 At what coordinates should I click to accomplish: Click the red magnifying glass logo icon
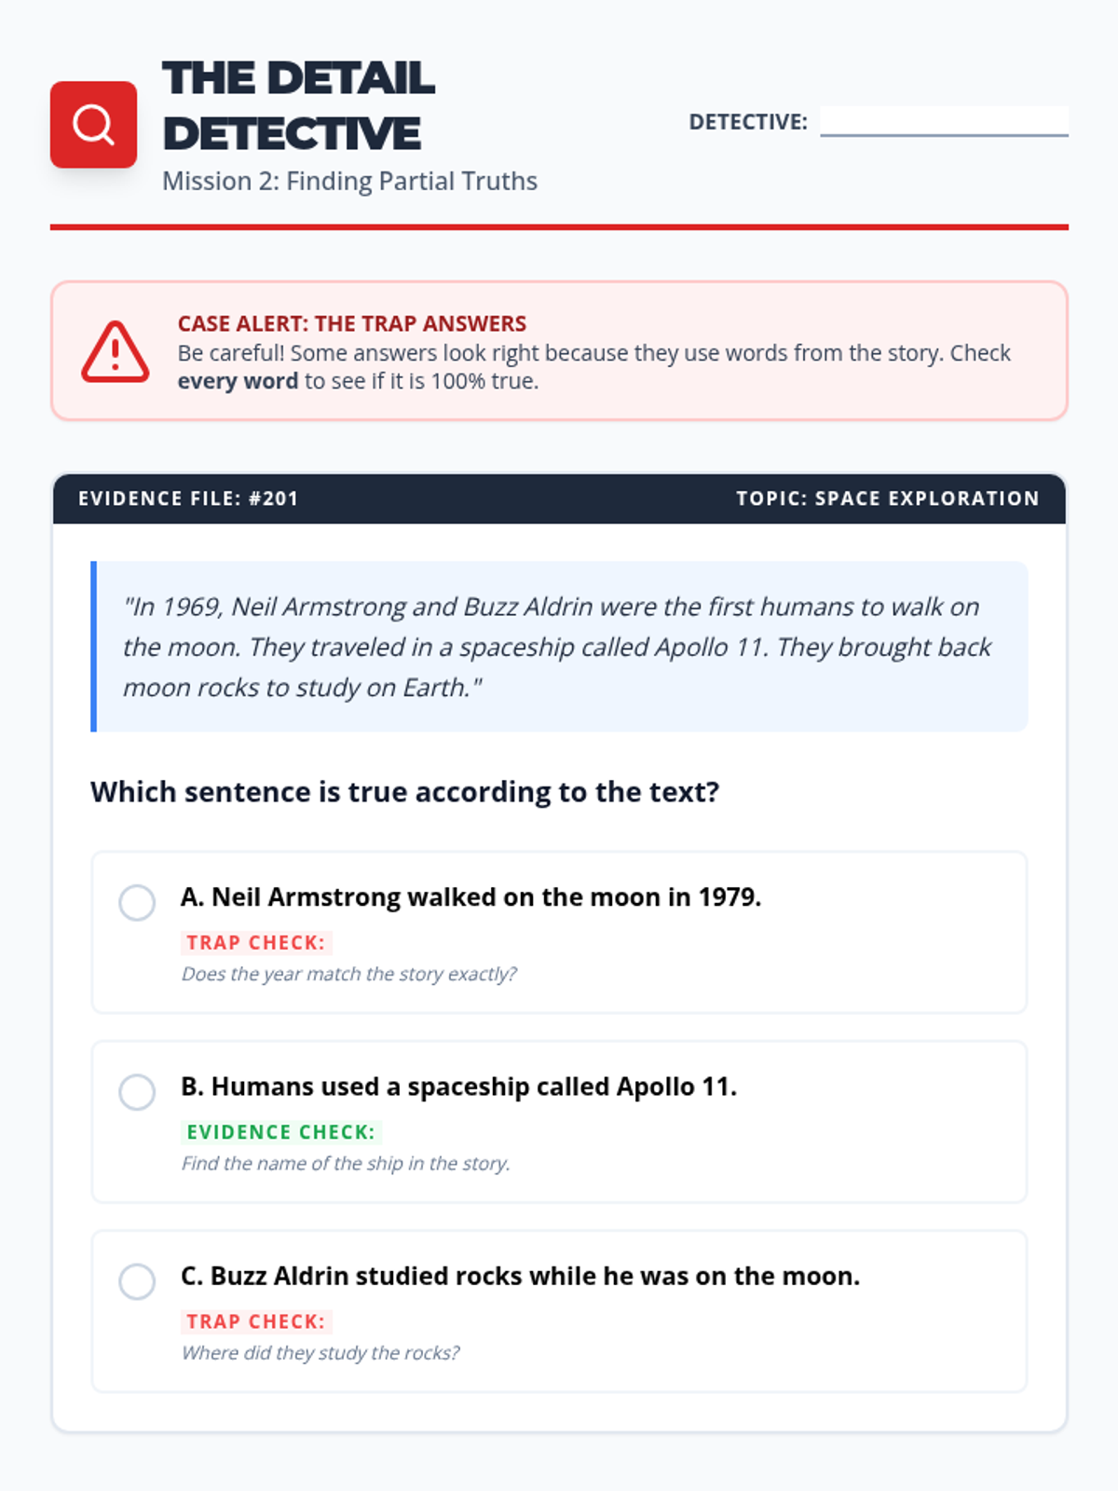93,125
